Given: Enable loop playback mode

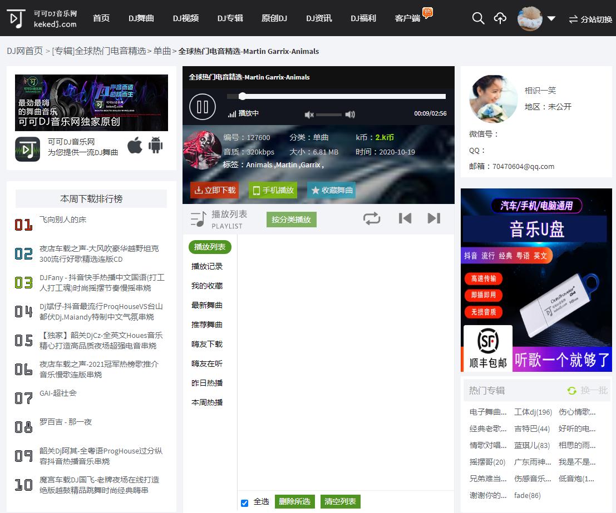Looking at the screenshot, I should point(372,218).
